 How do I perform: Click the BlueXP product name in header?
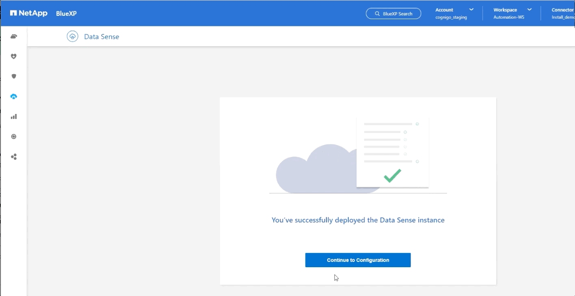(66, 13)
